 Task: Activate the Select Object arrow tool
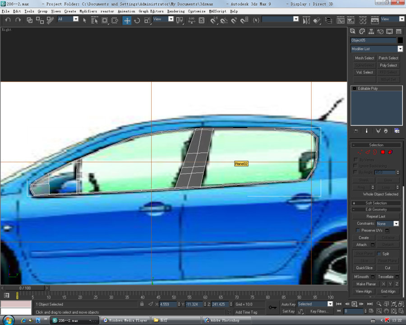point(84,20)
